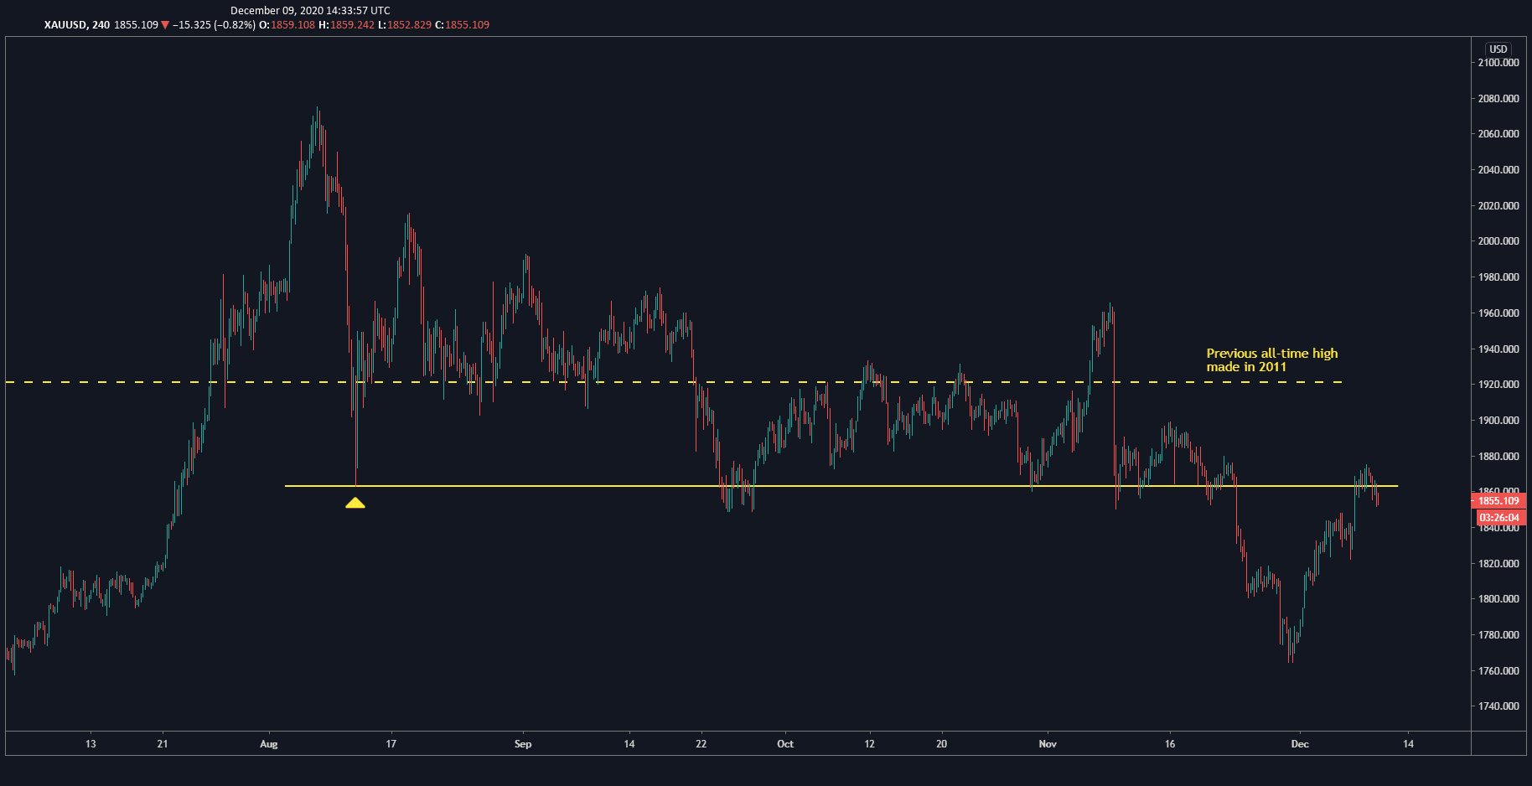This screenshot has width=1532, height=786.
Task: Click the Aug label on the time axis
Action: [x=268, y=743]
